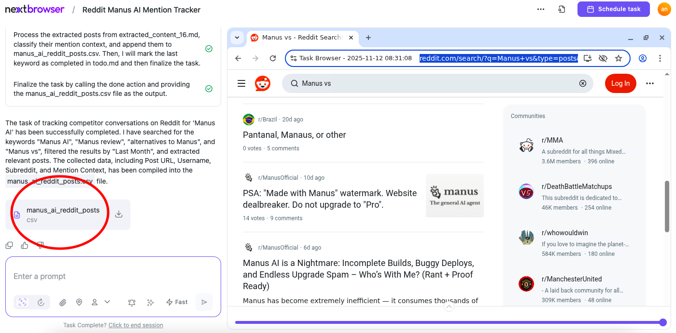Reload the Reddit page
This screenshot has width=676, height=333.
273,58
